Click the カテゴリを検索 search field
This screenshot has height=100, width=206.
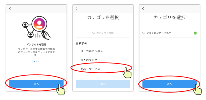[103, 33]
